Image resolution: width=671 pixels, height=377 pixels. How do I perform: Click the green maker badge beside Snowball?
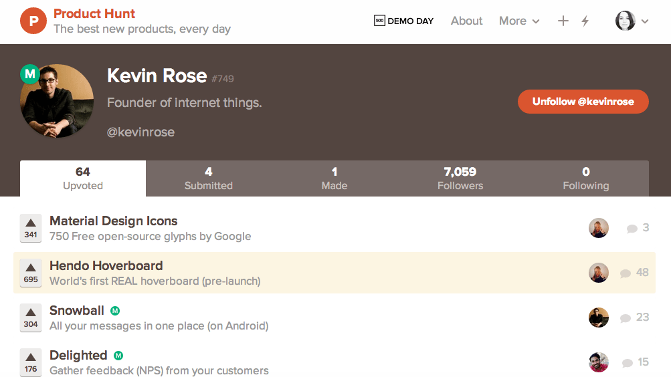point(115,311)
